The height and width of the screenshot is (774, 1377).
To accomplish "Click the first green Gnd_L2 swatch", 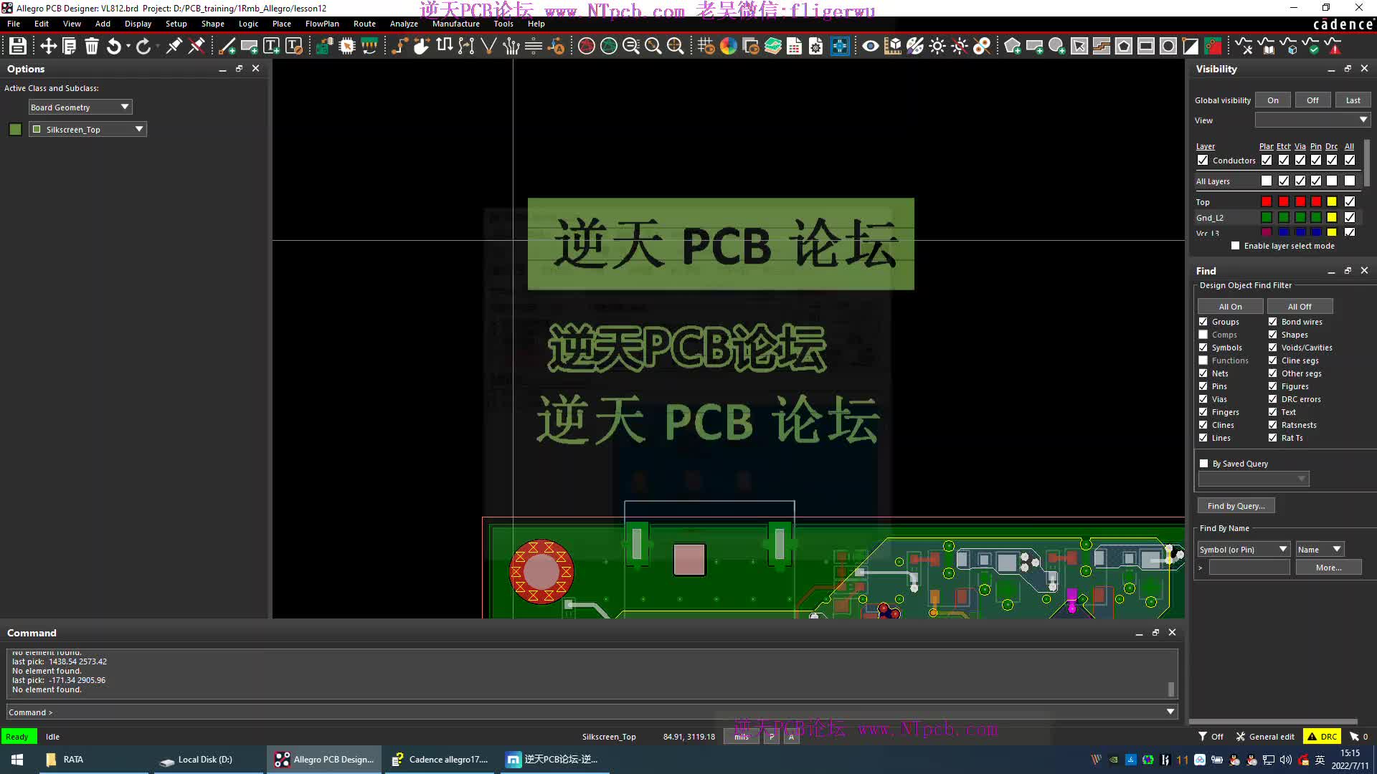I will tap(1267, 217).
